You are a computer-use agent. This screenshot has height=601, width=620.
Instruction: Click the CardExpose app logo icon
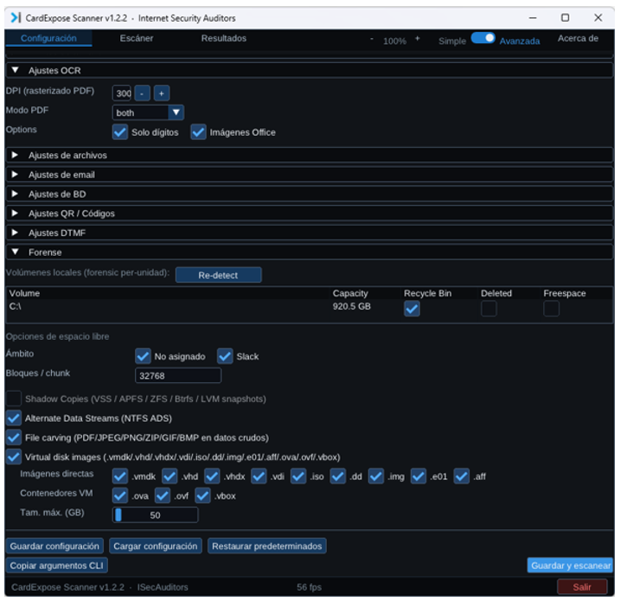[x=16, y=18]
